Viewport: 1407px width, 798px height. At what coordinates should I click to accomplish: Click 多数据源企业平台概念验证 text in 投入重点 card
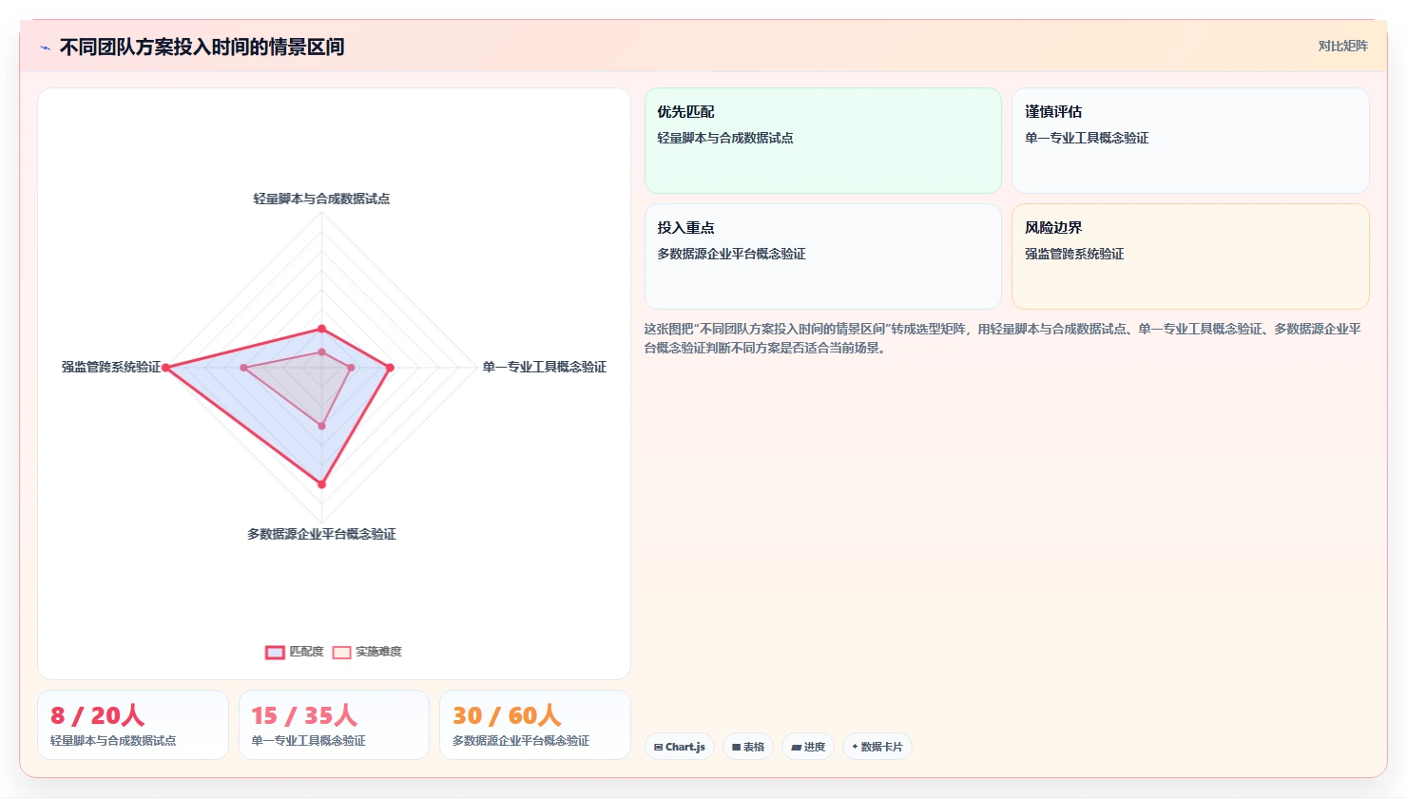[x=731, y=254]
